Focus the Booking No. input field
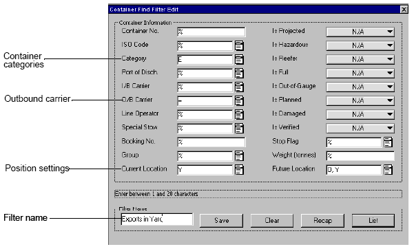This screenshot has height=249, width=414. point(211,142)
